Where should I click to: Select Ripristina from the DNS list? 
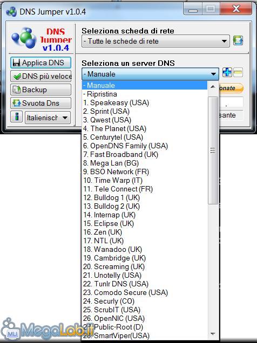(145, 94)
